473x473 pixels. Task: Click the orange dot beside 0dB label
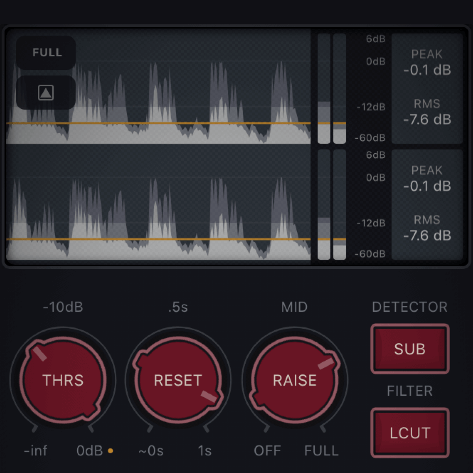110,451
